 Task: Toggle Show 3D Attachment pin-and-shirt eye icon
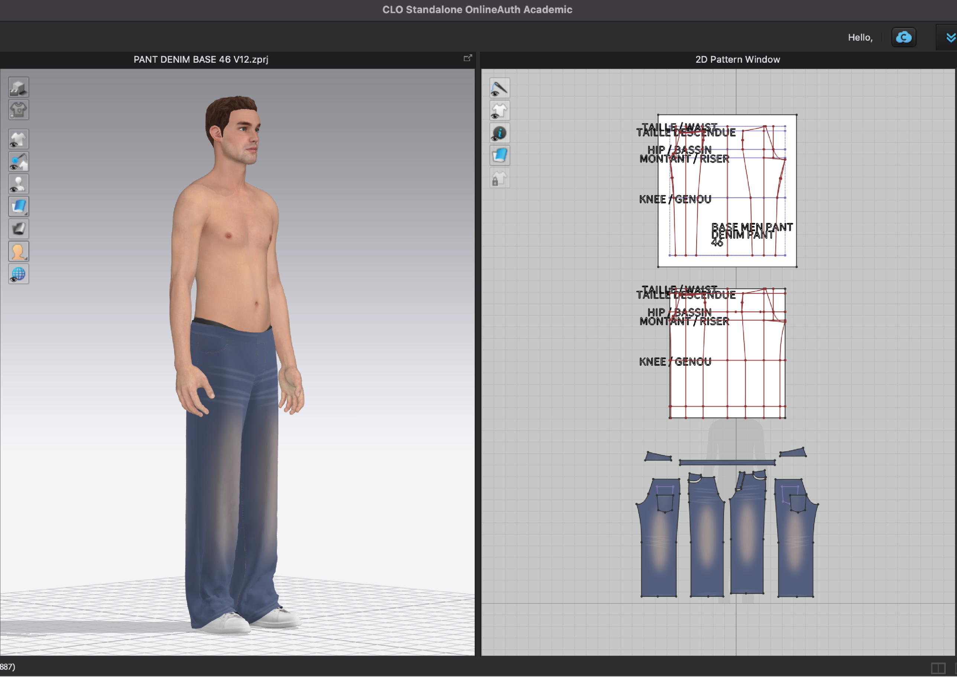coord(18,162)
